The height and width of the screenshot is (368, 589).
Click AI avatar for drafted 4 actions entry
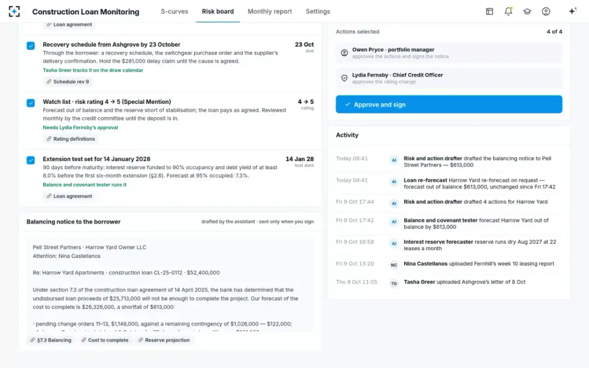[394, 203]
